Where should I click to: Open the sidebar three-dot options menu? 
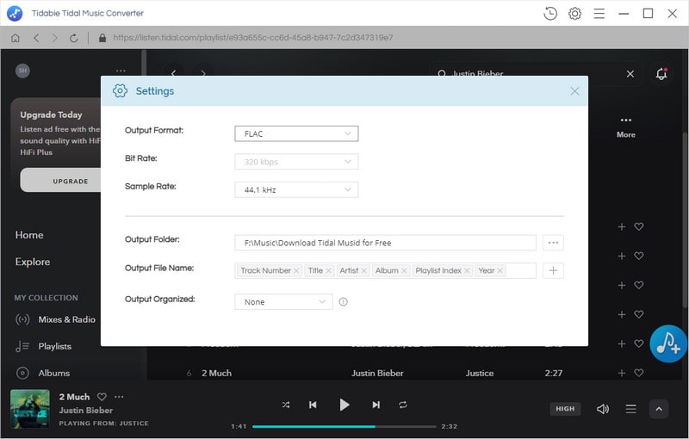tap(121, 71)
